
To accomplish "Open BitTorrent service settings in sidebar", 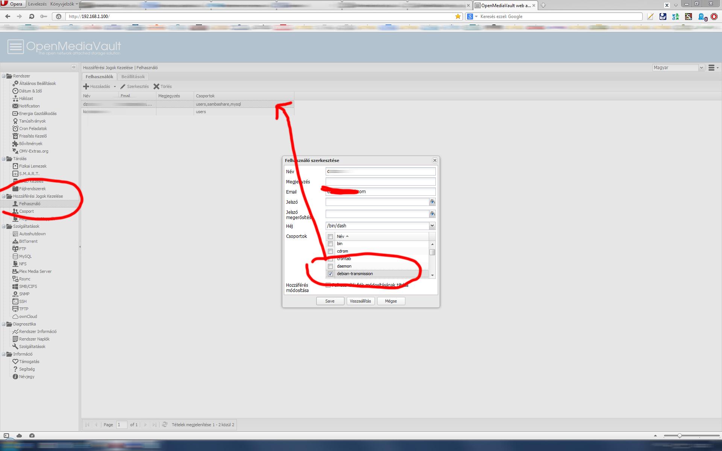I will click(28, 241).
